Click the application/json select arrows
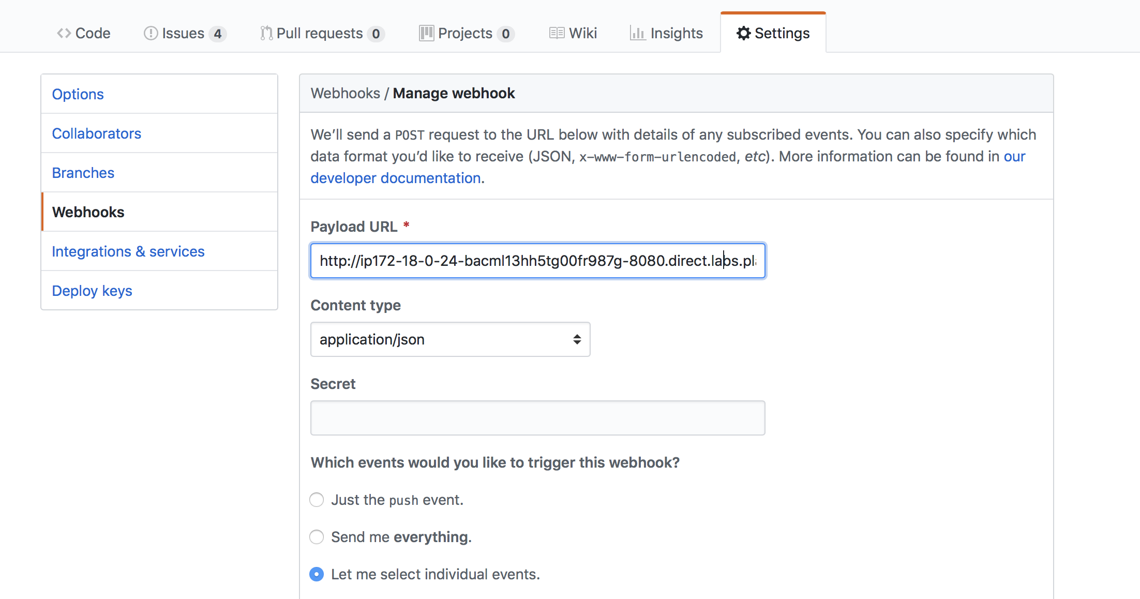The width and height of the screenshot is (1140, 599). [577, 339]
